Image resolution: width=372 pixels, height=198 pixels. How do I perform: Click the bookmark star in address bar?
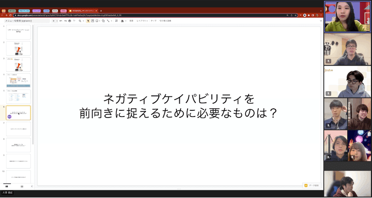[x=296, y=15]
